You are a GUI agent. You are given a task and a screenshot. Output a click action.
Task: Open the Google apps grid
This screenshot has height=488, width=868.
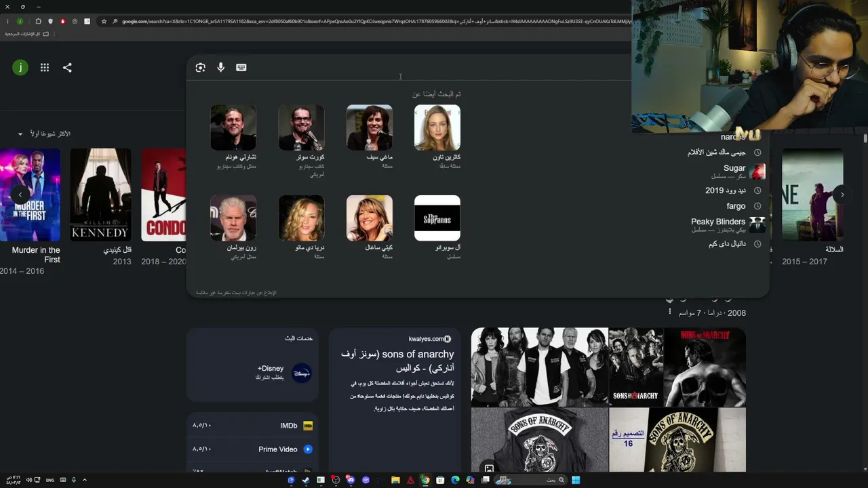[45, 68]
